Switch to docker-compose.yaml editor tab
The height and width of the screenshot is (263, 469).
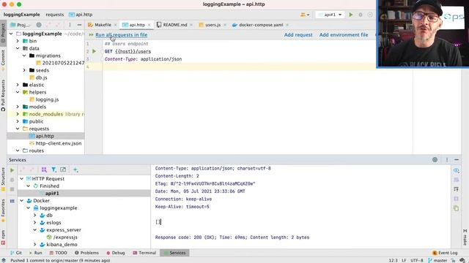click(x=261, y=25)
